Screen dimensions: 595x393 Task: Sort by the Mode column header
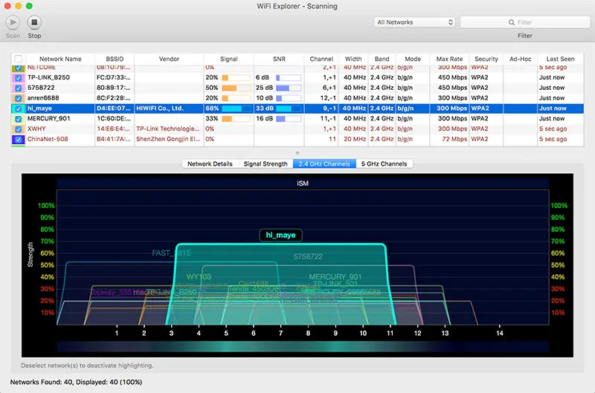click(x=413, y=59)
